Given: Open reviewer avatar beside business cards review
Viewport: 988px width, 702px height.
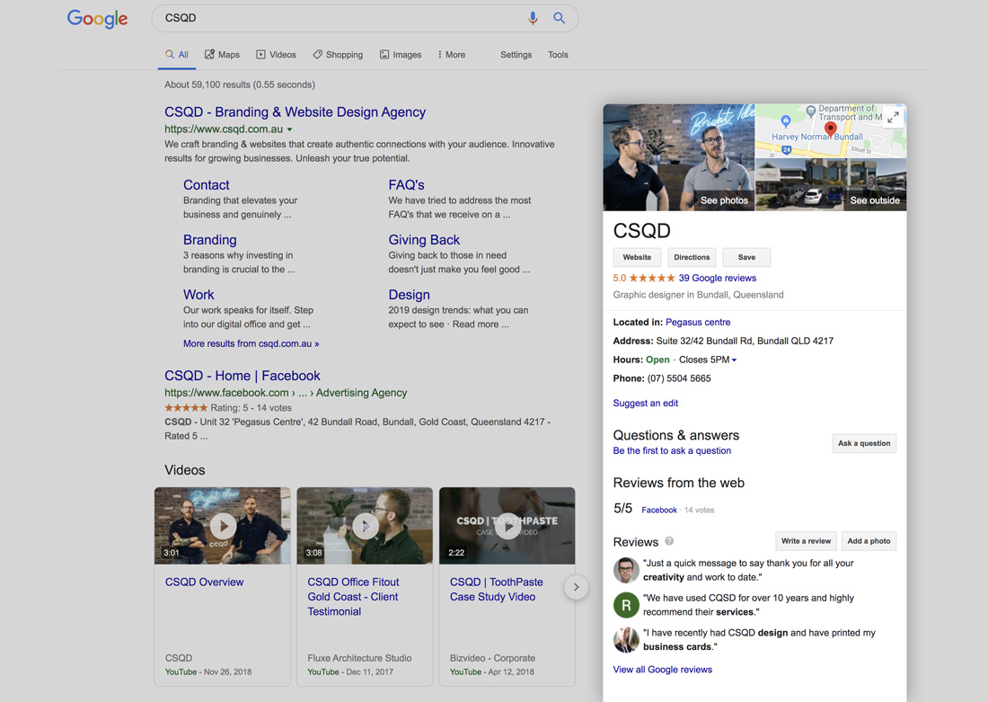Looking at the screenshot, I should click(626, 640).
